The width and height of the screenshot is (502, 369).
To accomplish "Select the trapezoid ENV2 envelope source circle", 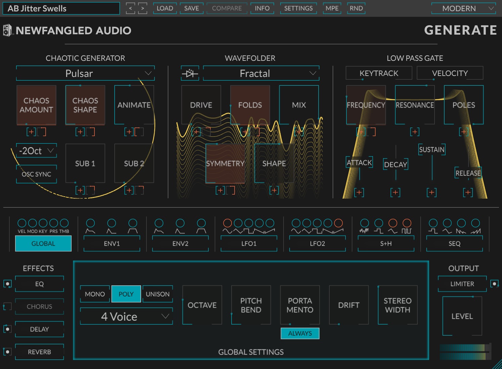I will (201, 223).
